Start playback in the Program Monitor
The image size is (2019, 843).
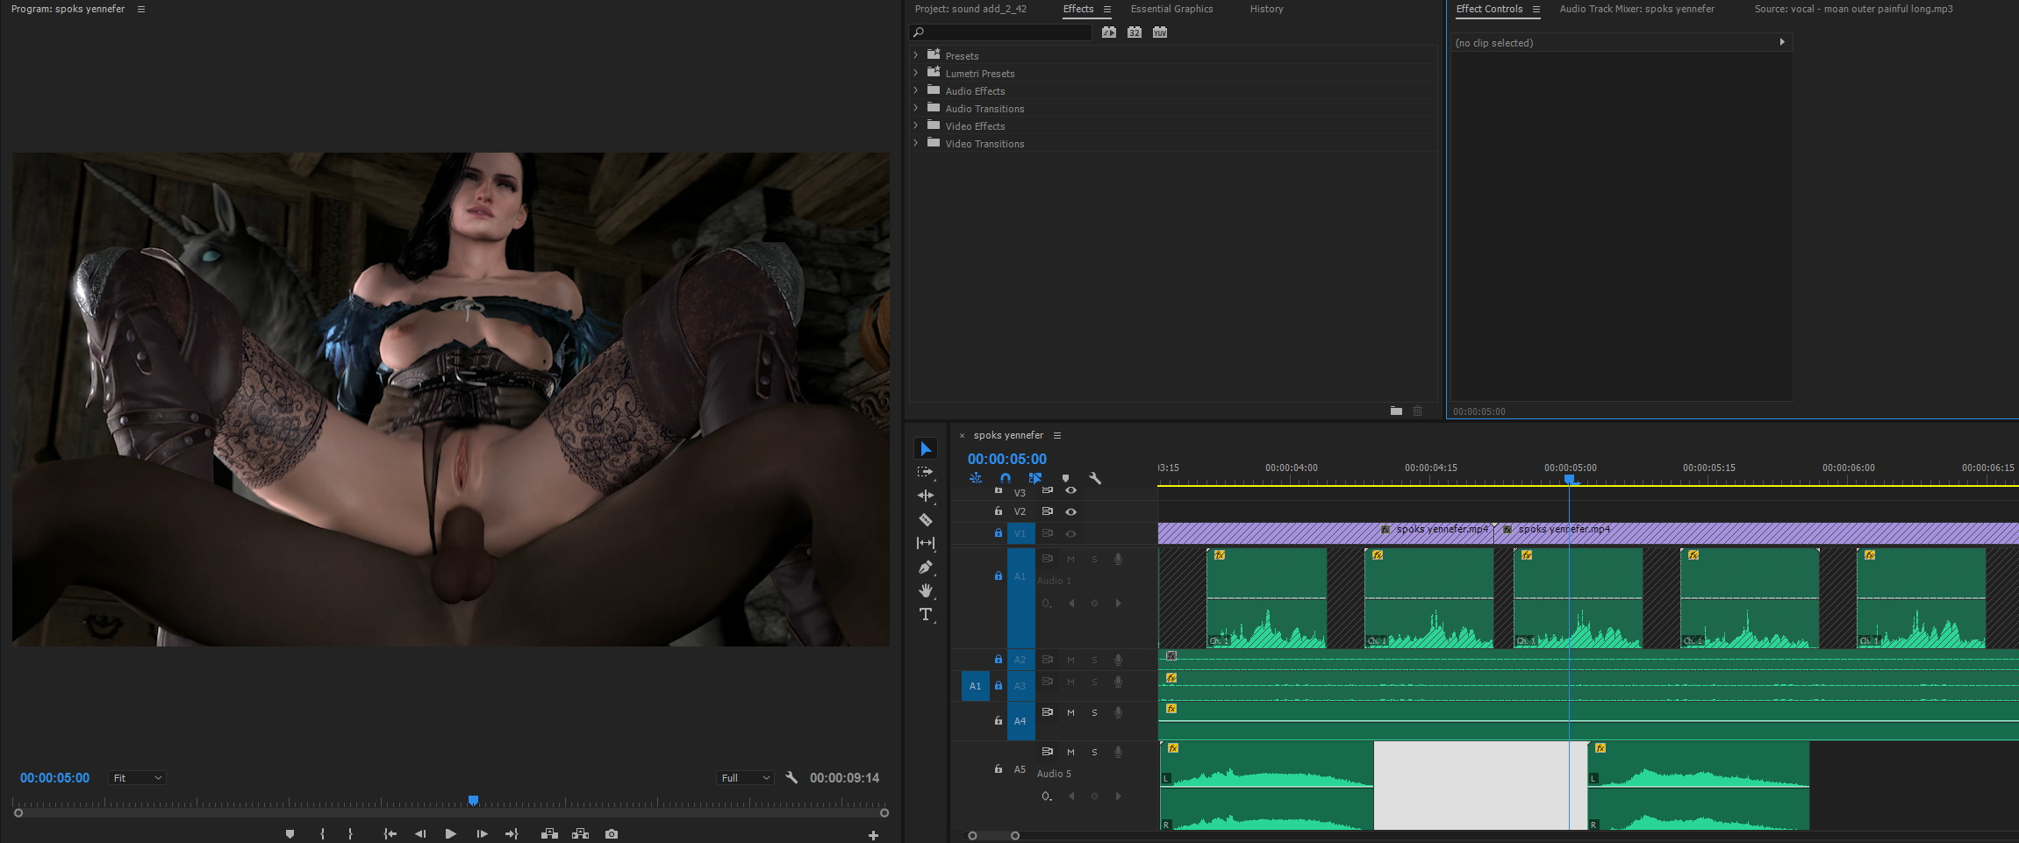click(x=450, y=833)
